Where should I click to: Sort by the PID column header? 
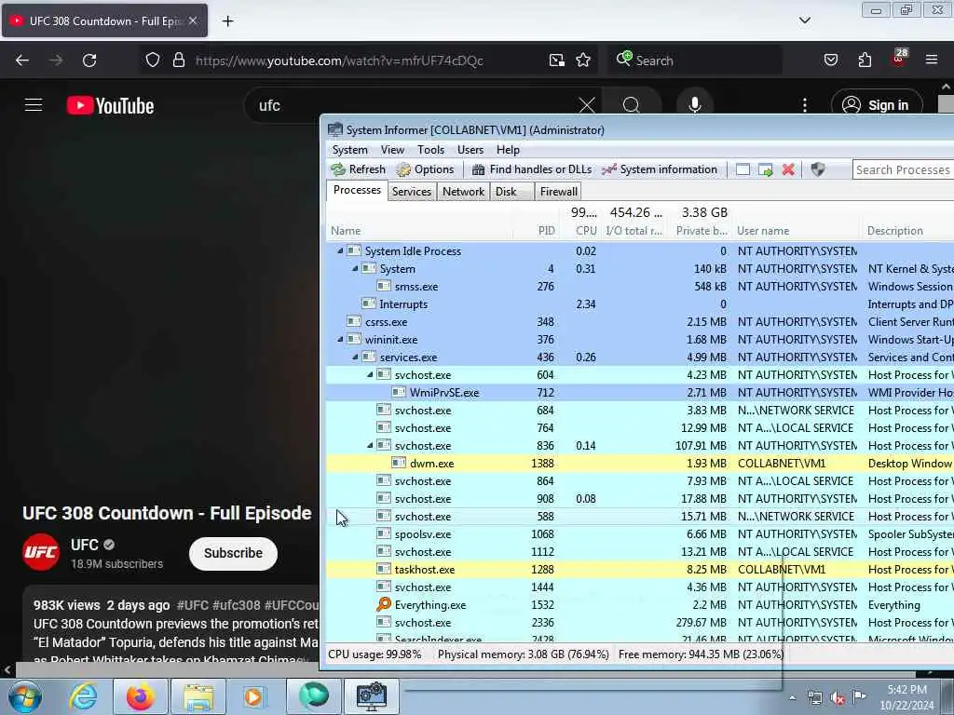pyautogui.click(x=546, y=231)
